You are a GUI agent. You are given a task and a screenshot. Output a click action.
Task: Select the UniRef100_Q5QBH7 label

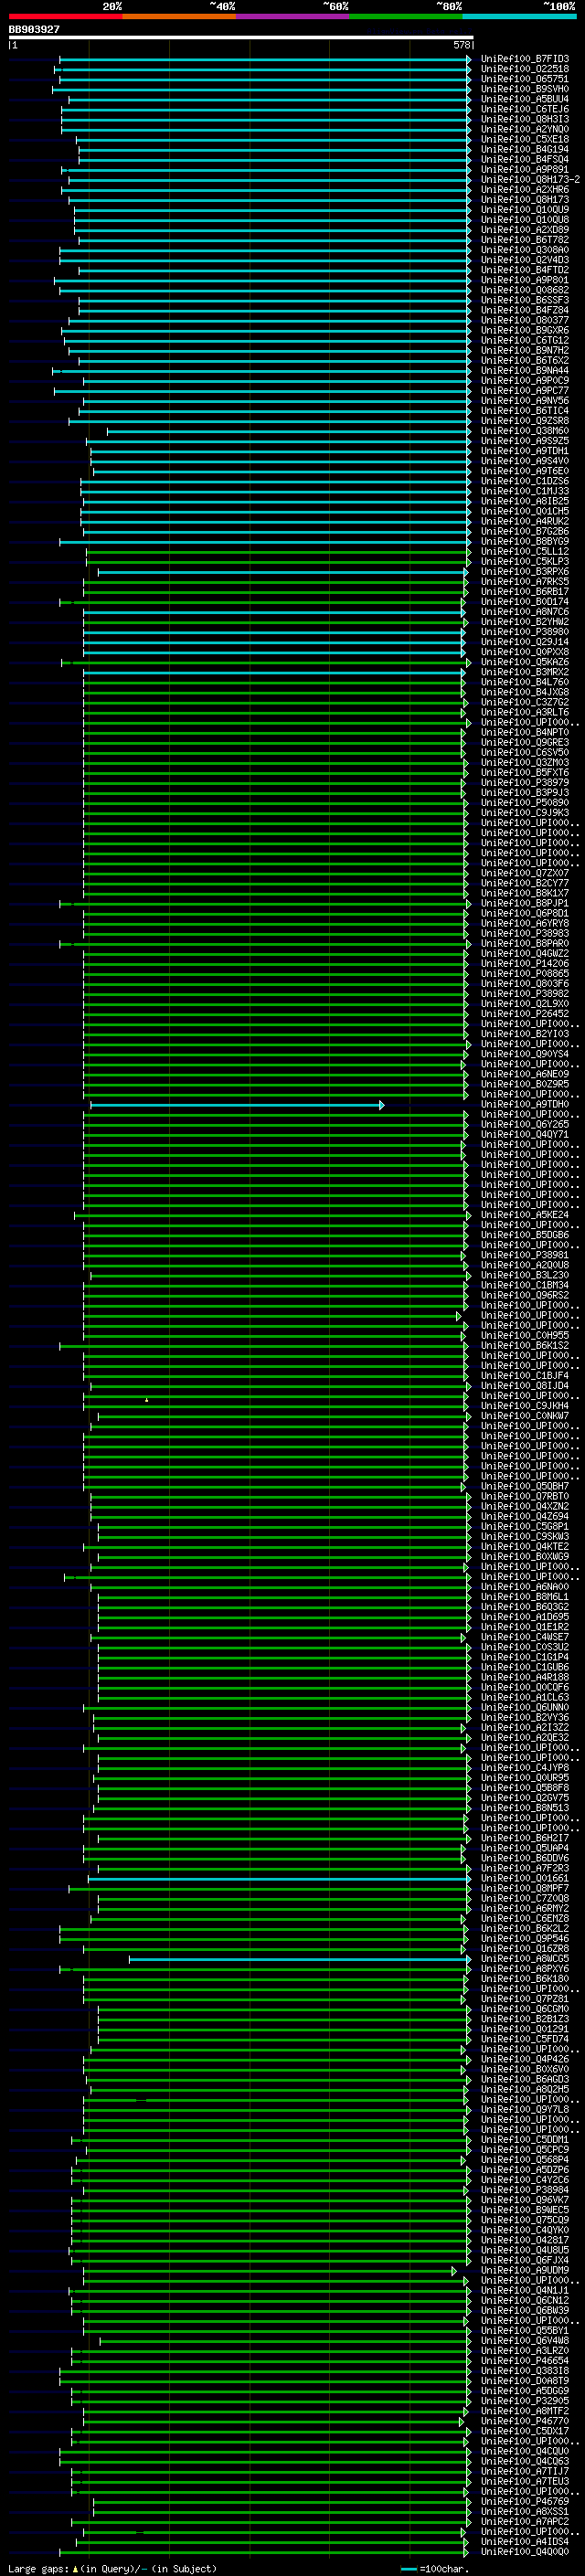[x=525, y=1486]
